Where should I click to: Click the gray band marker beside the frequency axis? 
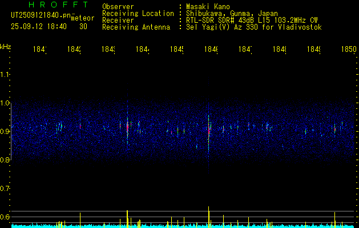pyautogui.click(x=11, y=132)
